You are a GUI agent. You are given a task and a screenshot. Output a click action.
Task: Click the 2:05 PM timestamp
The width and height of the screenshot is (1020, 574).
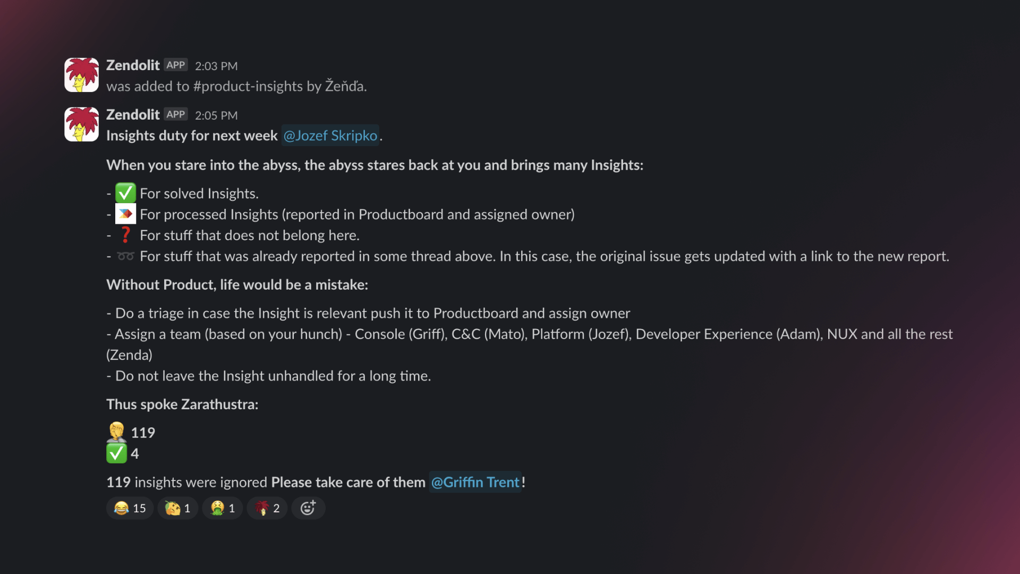click(217, 115)
